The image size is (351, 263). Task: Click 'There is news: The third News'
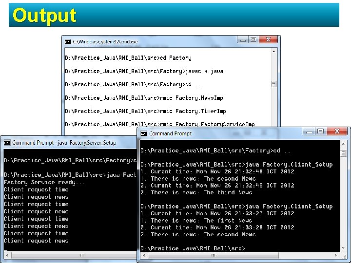click(196, 192)
